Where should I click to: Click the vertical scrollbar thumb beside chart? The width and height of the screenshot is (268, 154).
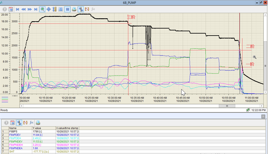(265, 66)
